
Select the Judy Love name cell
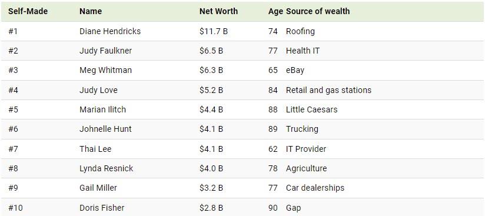(x=98, y=90)
